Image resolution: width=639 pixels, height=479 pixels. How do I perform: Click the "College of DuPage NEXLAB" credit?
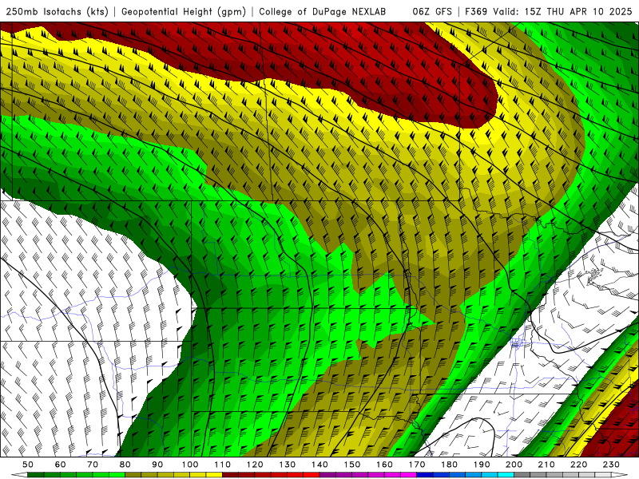323,11
